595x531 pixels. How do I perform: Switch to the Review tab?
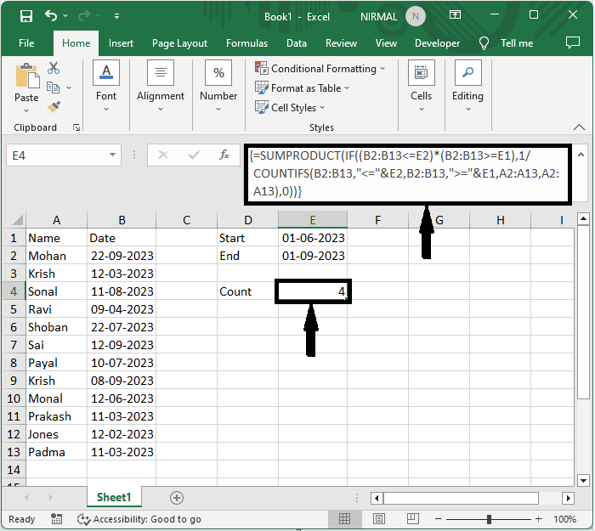[341, 43]
